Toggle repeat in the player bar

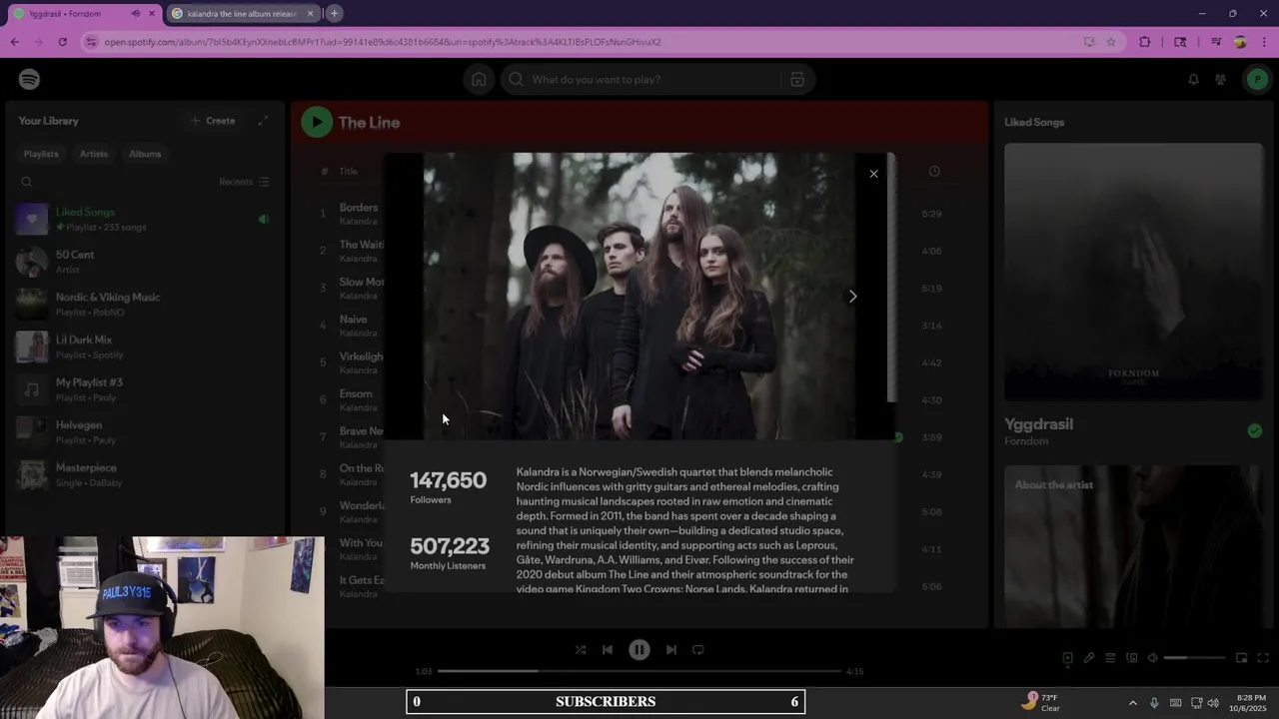[x=698, y=649]
